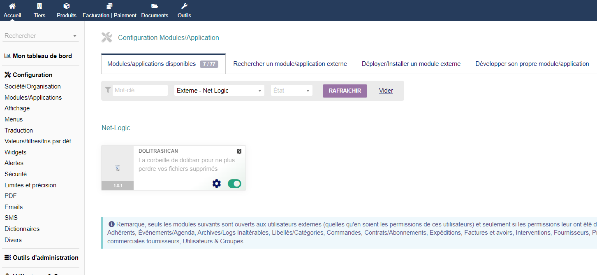Open the Outils wrench icon
This screenshot has height=275, width=597.
coord(184,6)
